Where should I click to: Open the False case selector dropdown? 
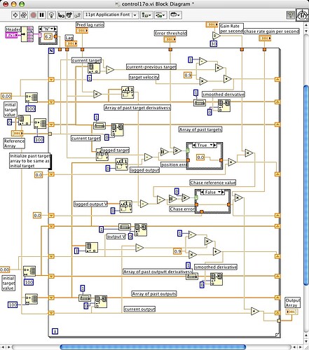pos(219,192)
